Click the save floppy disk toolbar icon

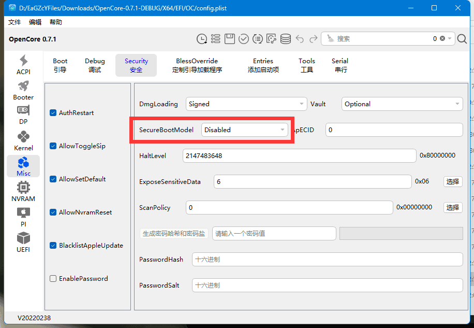point(230,39)
